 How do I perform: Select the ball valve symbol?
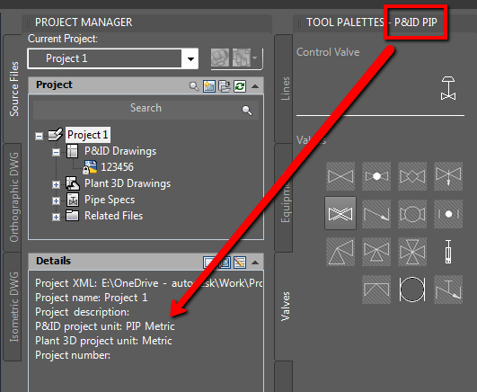(376, 176)
